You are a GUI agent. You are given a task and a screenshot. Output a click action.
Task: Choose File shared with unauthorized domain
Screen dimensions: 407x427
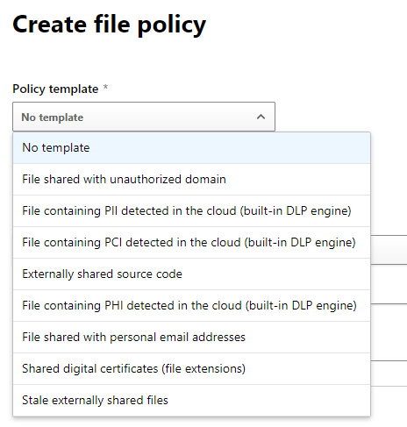tap(191, 180)
